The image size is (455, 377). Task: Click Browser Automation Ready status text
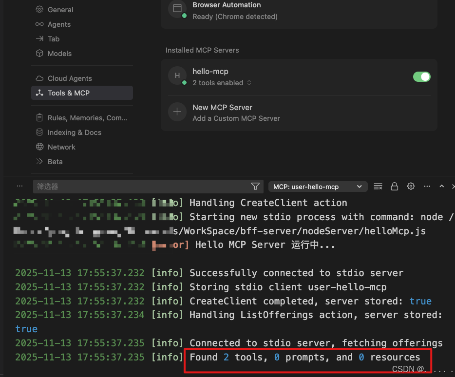235,17
